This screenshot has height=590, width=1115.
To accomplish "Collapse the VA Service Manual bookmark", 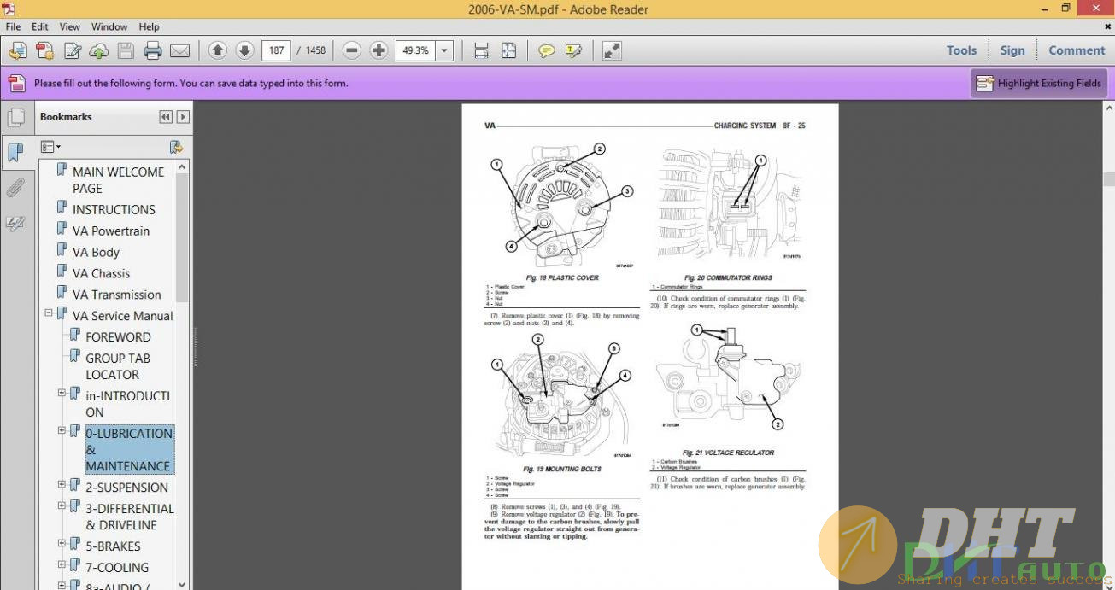I will [x=49, y=313].
